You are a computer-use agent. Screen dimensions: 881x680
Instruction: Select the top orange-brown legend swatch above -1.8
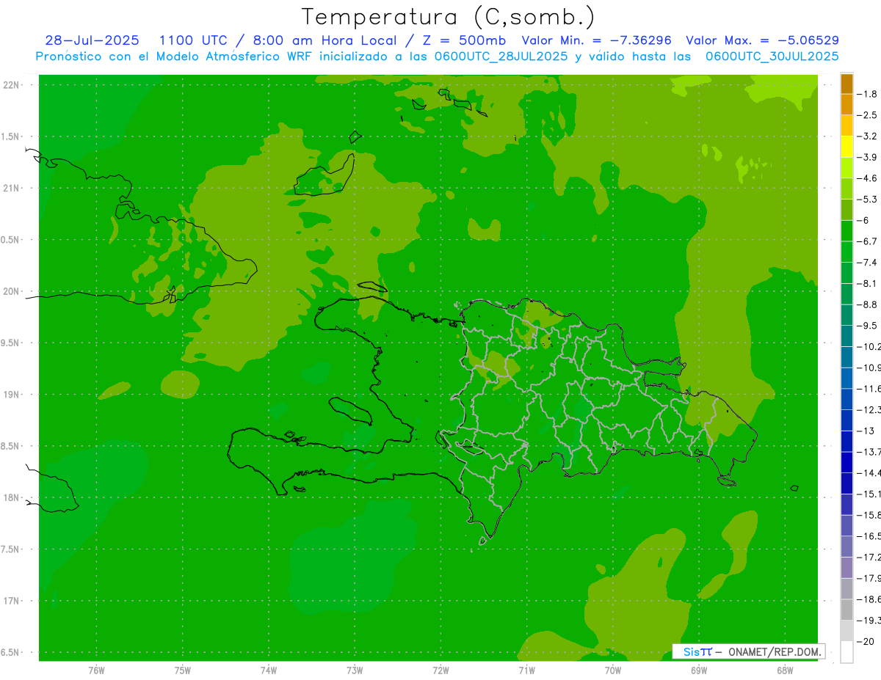click(x=846, y=84)
